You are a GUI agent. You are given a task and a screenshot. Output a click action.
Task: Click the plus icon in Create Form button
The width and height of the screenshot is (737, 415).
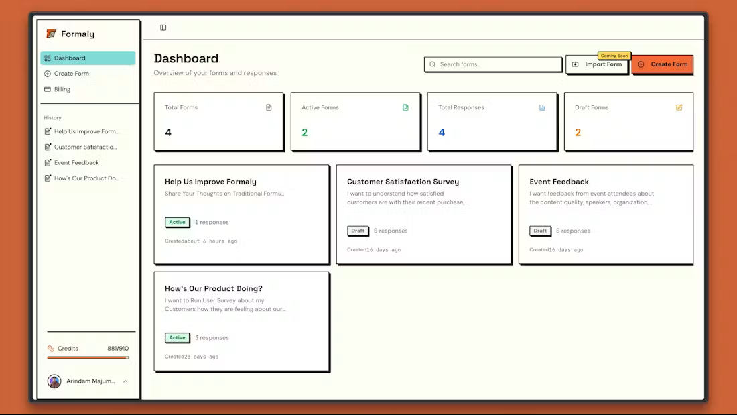point(641,64)
